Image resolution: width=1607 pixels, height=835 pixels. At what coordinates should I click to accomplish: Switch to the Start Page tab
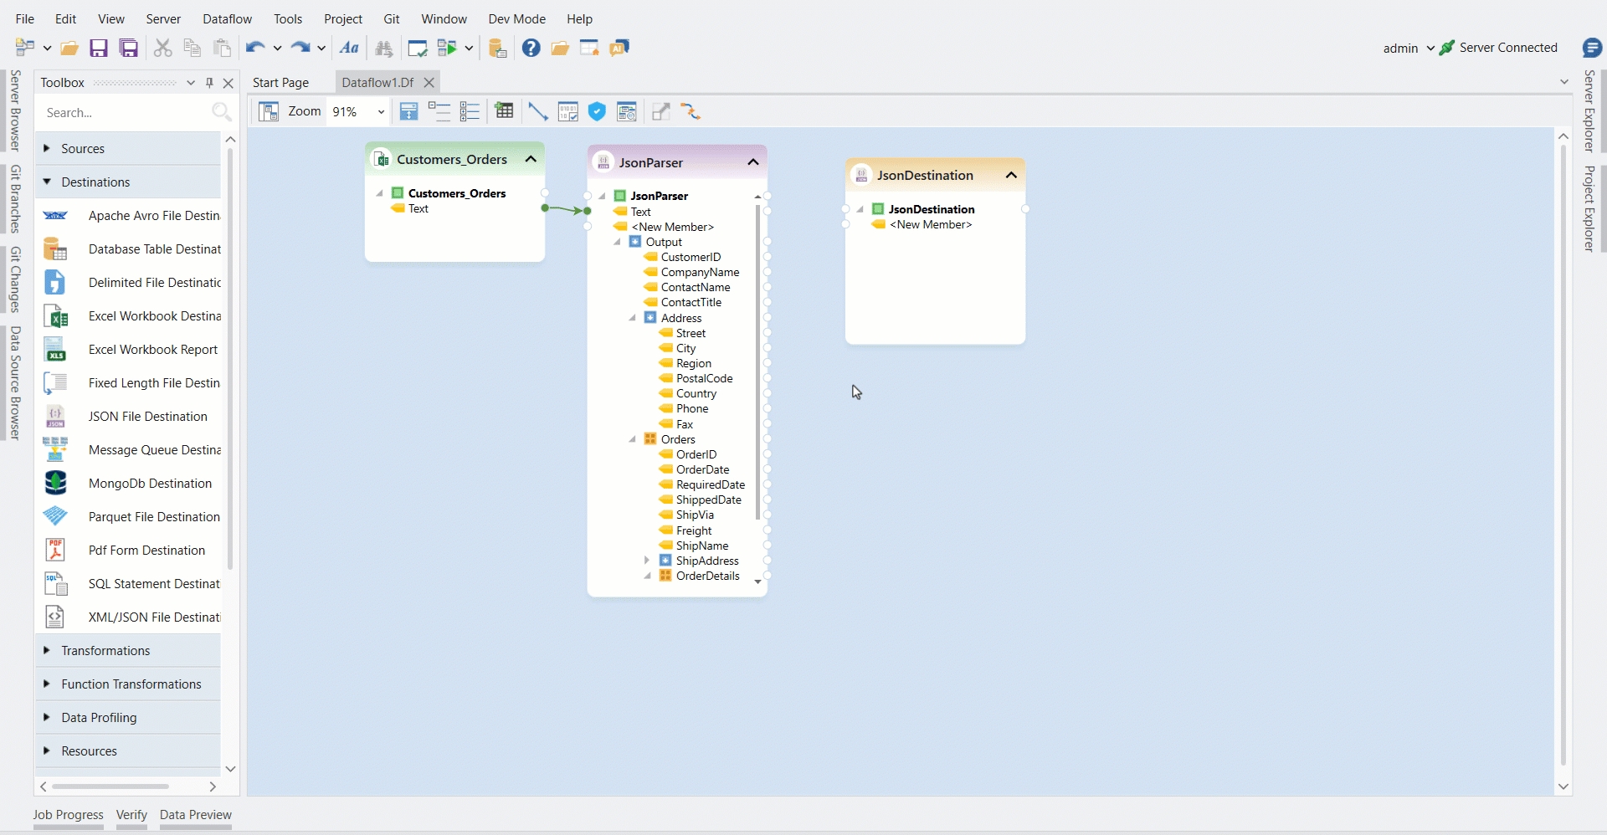tap(280, 83)
